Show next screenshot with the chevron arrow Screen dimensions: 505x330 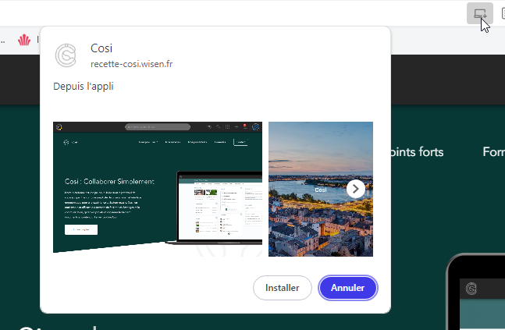[x=356, y=189]
